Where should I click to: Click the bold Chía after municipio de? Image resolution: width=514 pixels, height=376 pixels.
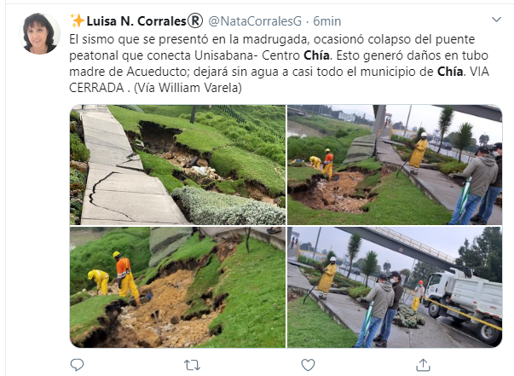click(x=450, y=72)
